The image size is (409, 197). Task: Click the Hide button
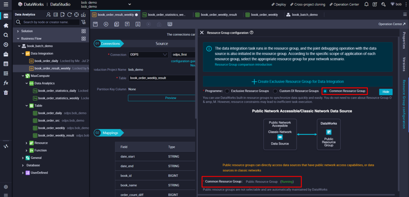pyautogui.click(x=386, y=92)
